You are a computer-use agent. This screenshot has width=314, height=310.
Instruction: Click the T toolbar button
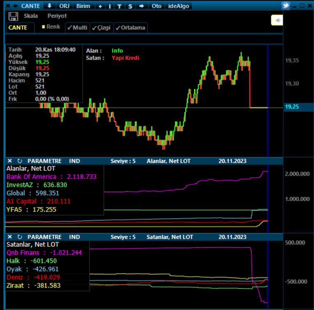119,6
